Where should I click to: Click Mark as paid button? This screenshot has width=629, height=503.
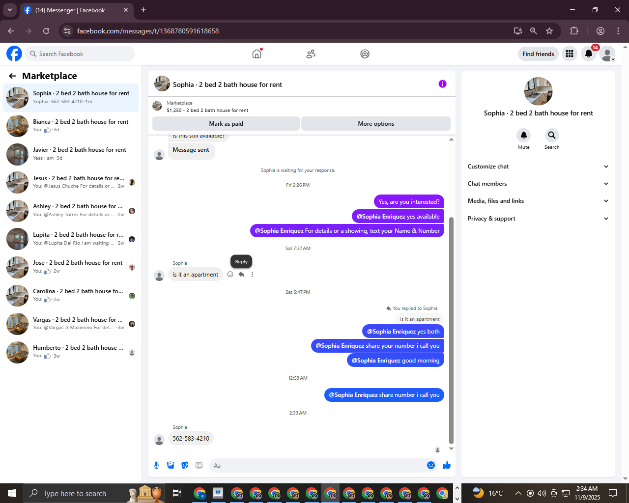click(226, 124)
